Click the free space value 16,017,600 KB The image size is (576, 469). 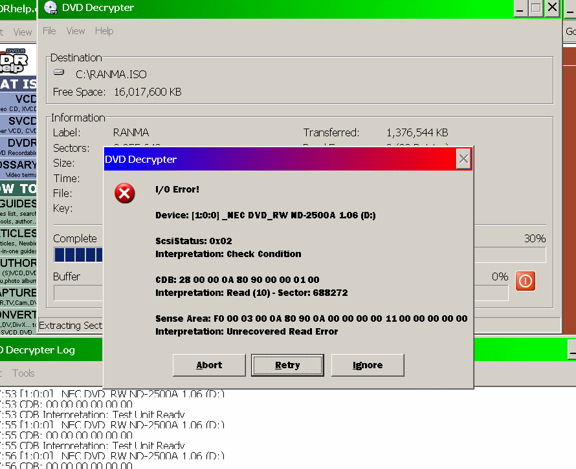tap(148, 92)
